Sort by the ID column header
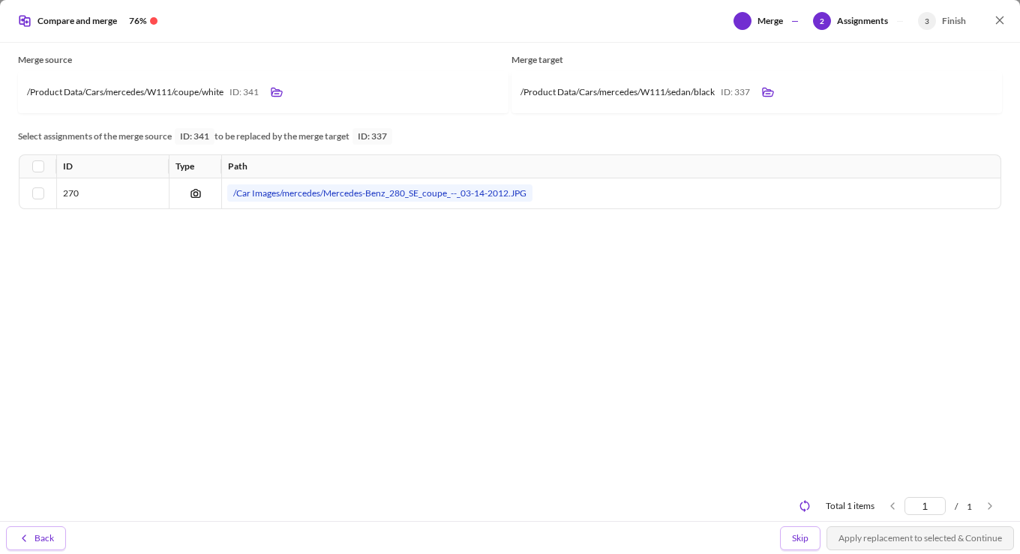This screenshot has height=554, width=1020. click(112, 166)
